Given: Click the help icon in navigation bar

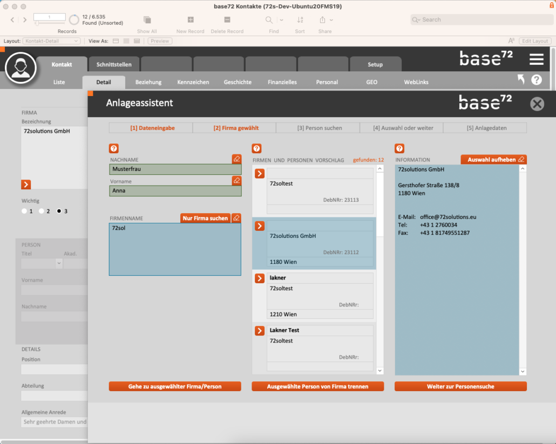Looking at the screenshot, I should click(x=537, y=80).
